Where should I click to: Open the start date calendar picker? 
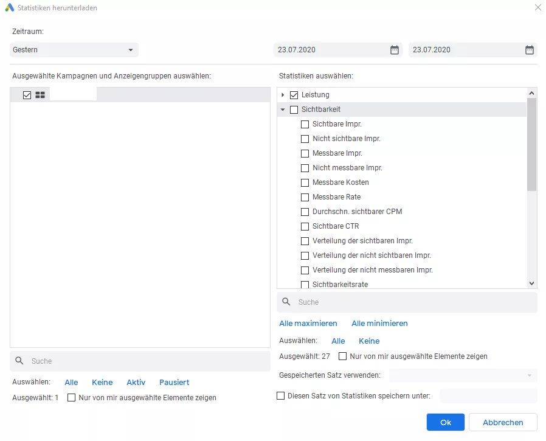point(394,50)
